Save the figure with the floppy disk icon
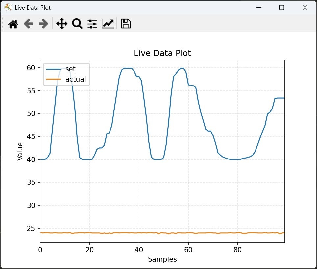 [126, 24]
